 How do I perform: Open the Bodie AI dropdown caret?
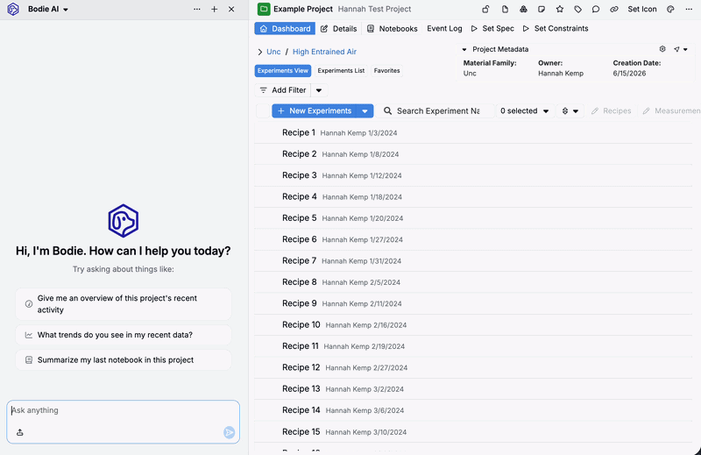(66, 10)
